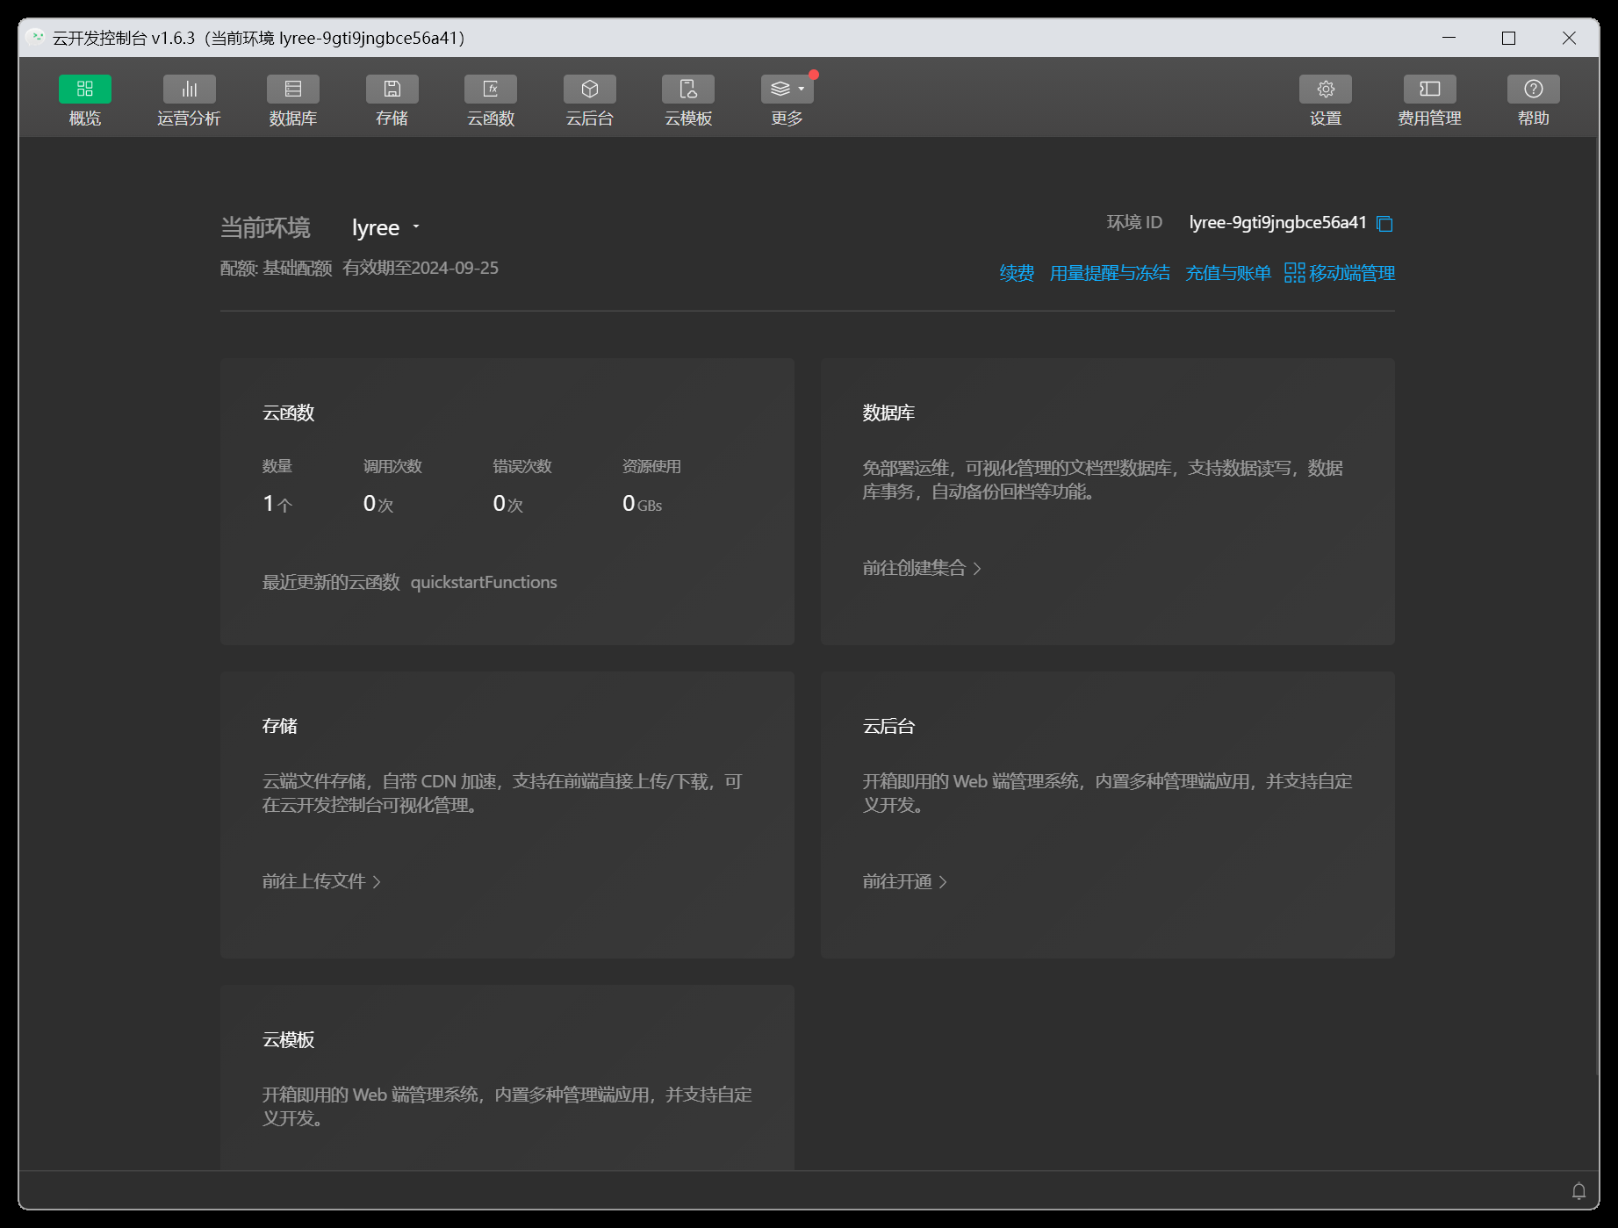Open the 云模板 template icon
This screenshot has width=1618, height=1228.
coord(688,89)
